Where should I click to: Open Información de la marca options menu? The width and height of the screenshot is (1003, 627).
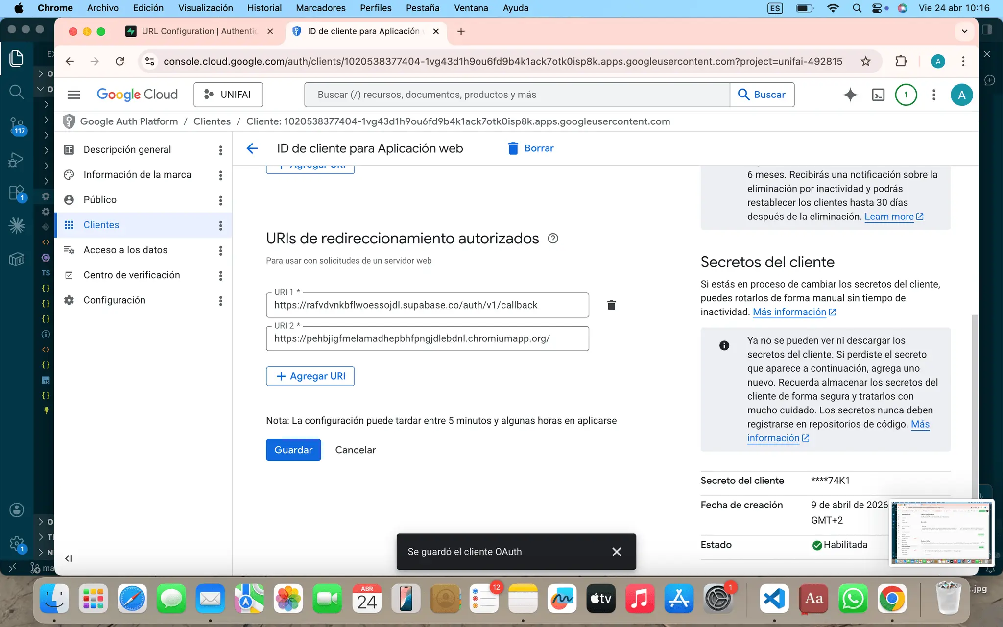(x=221, y=175)
